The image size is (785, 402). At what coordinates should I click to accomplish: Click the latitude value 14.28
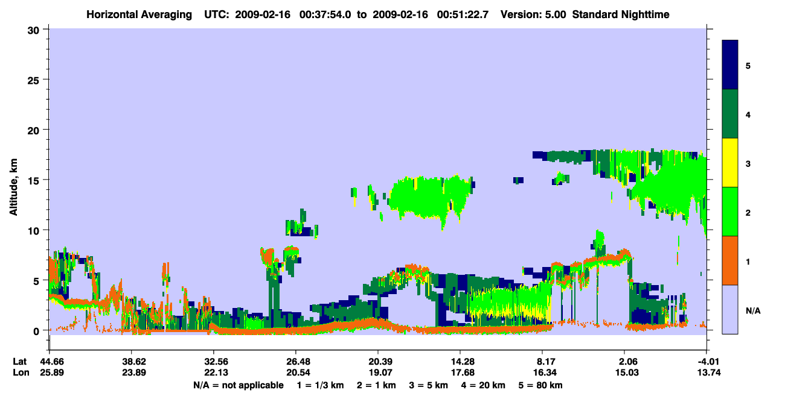[x=460, y=362]
